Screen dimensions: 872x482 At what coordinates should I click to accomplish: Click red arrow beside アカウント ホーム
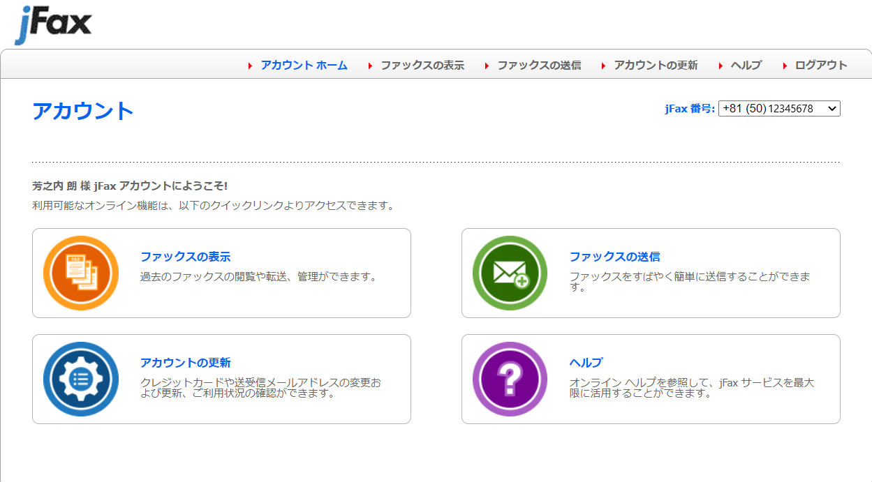[x=250, y=65]
